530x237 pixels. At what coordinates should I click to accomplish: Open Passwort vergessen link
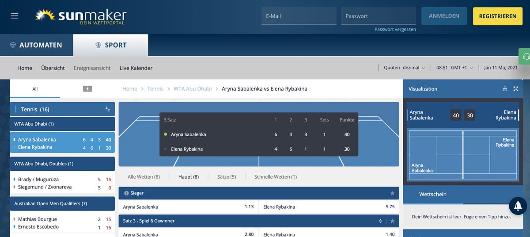[395, 29]
